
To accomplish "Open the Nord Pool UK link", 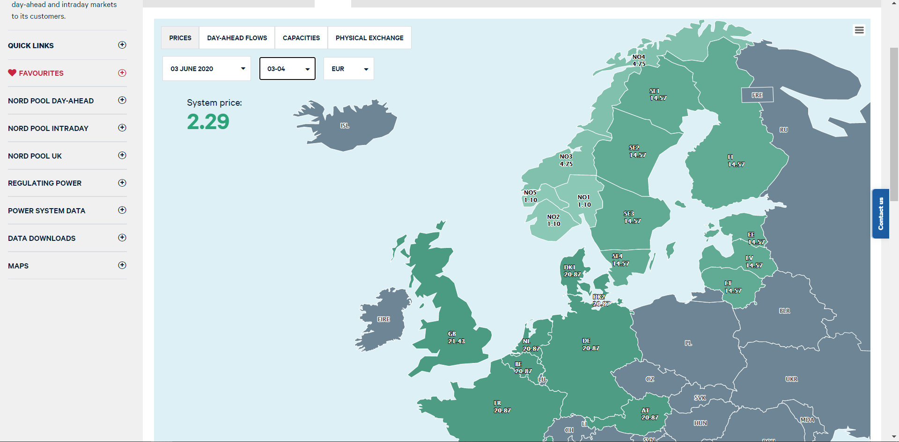I will [35, 156].
